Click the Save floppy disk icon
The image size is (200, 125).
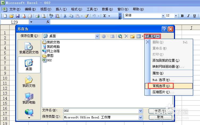(x=18, y=16)
